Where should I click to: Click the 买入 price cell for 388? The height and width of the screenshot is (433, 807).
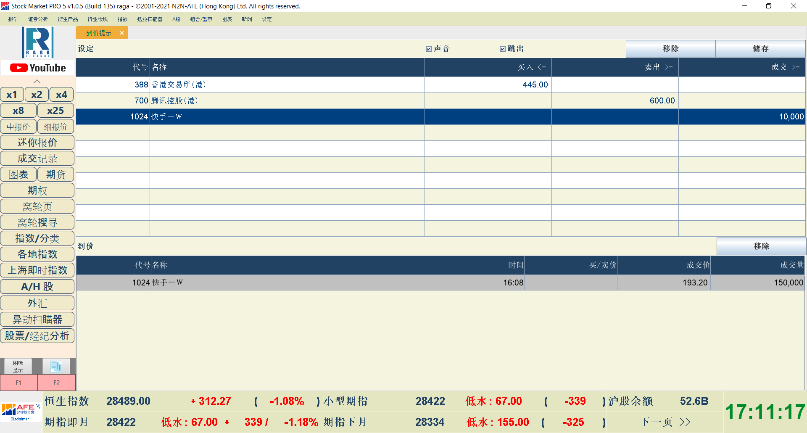[x=488, y=85]
